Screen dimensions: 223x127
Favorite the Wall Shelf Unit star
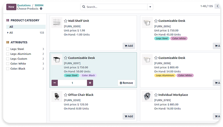66,21
